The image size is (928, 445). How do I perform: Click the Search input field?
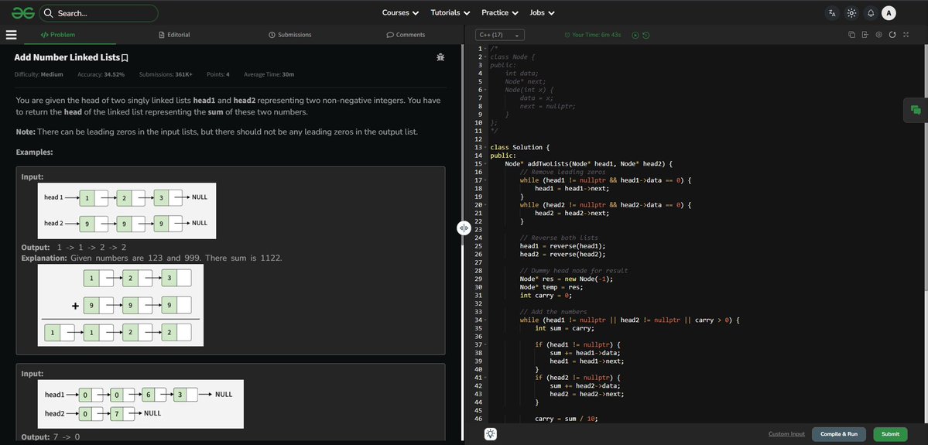point(99,13)
